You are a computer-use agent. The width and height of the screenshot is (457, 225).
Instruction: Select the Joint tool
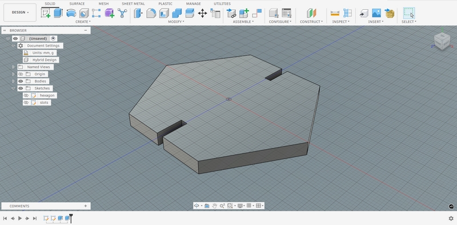[x=256, y=13]
